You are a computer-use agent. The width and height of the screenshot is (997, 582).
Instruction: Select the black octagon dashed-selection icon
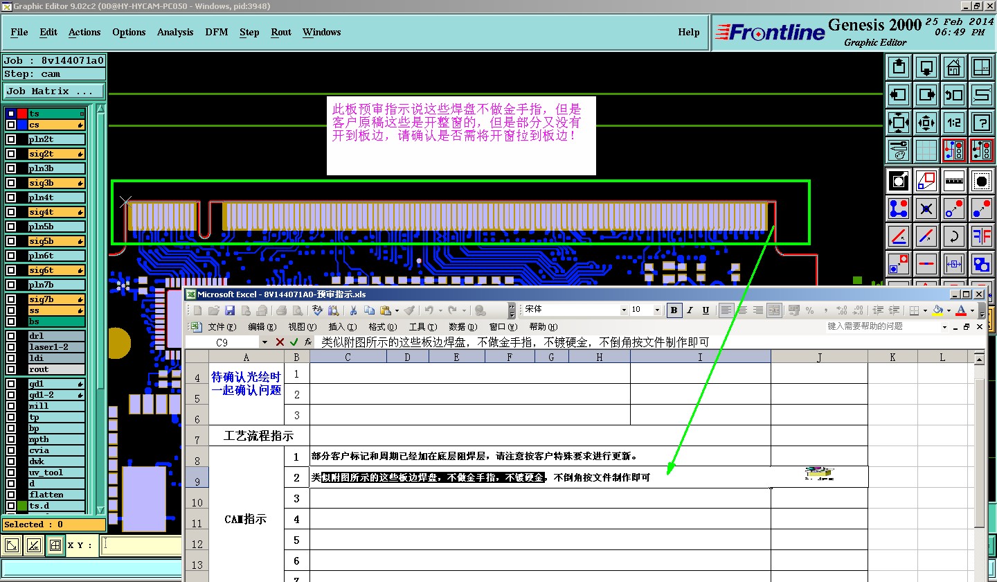click(981, 181)
